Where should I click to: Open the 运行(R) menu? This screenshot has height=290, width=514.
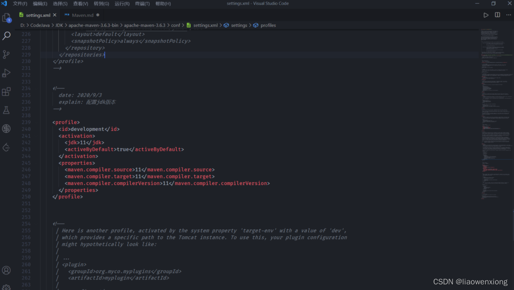coord(122,4)
